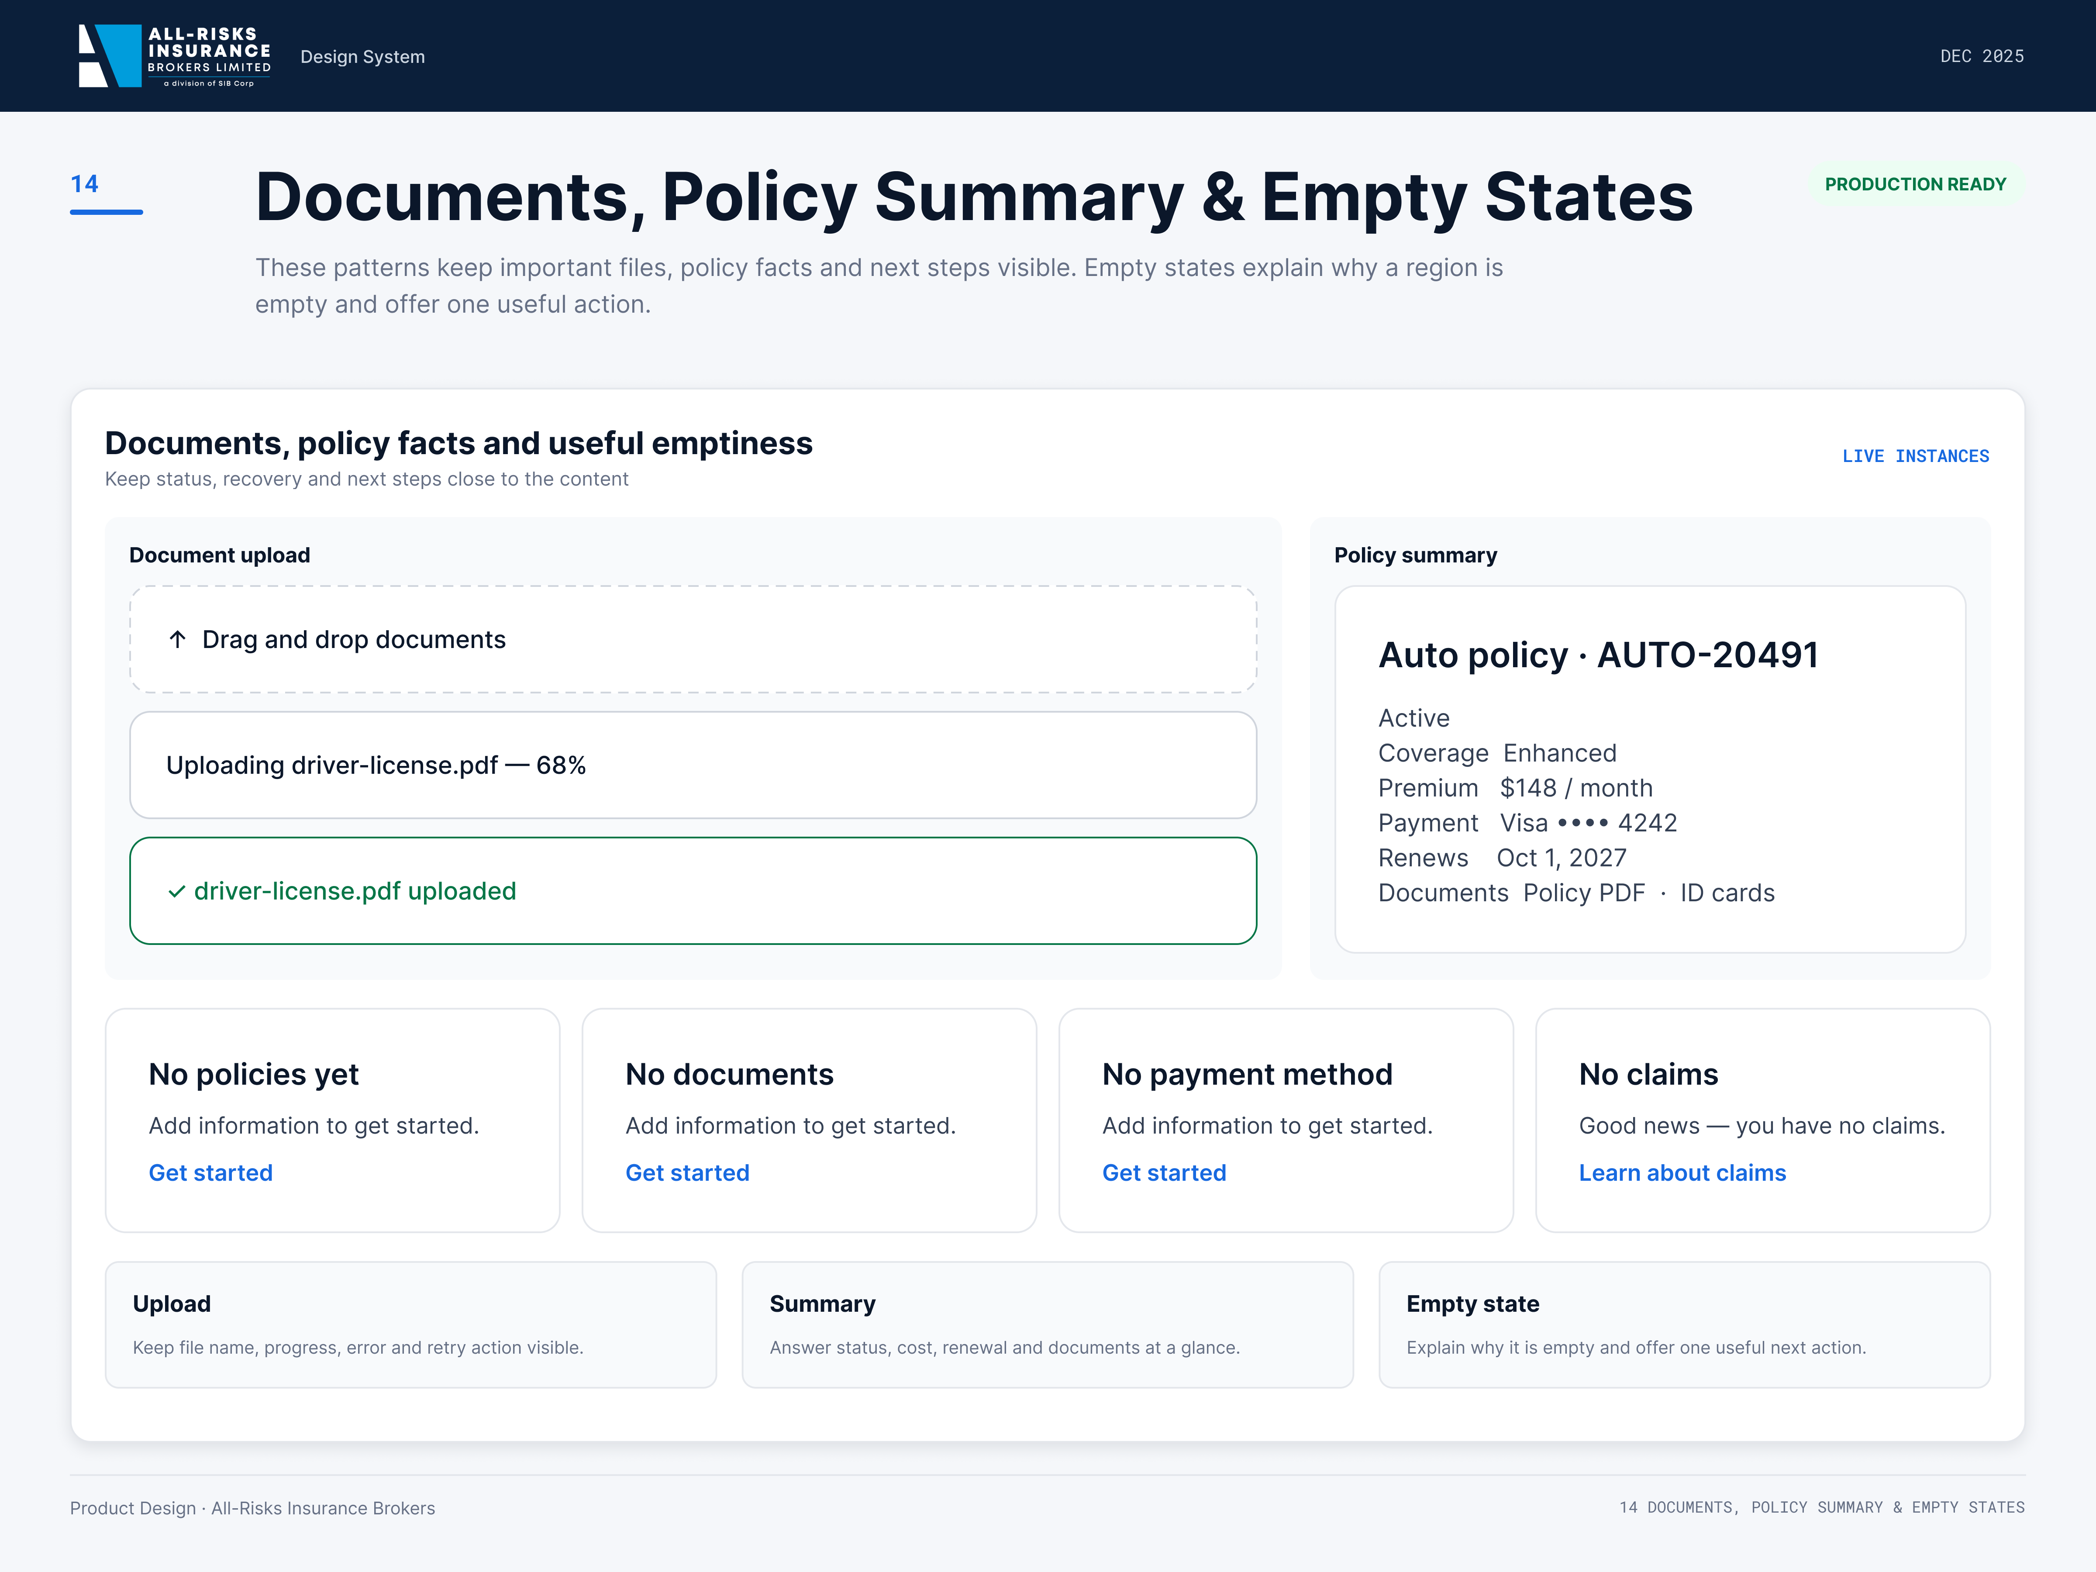Viewport: 2096px width, 1572px height.
Task: Open the driver-license.pdf uploaded confirmation
Action: (693, 891)
